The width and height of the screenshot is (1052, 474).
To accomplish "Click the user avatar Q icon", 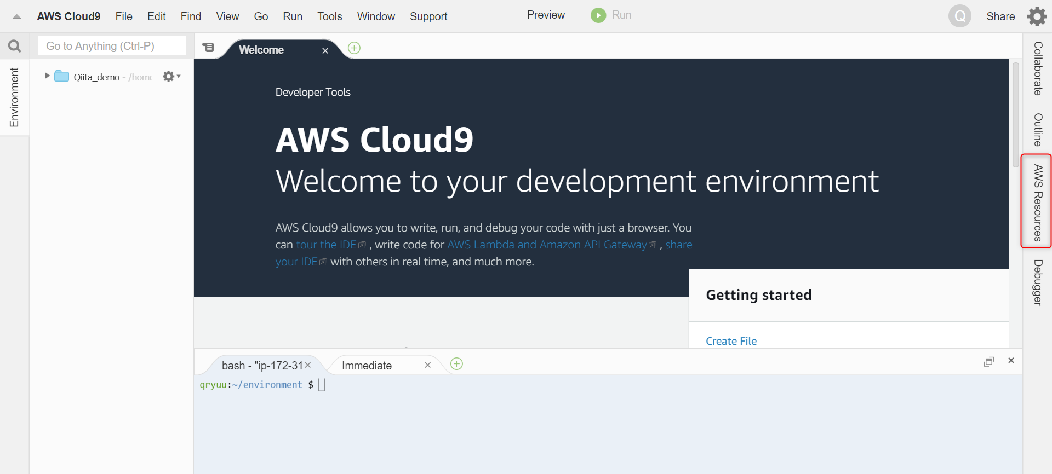I will (x=959, y=16).
